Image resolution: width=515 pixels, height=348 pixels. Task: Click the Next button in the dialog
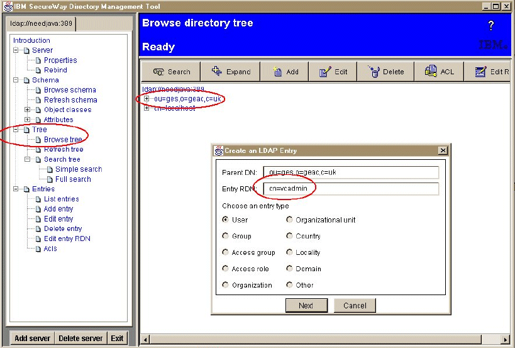coord(306,306)
